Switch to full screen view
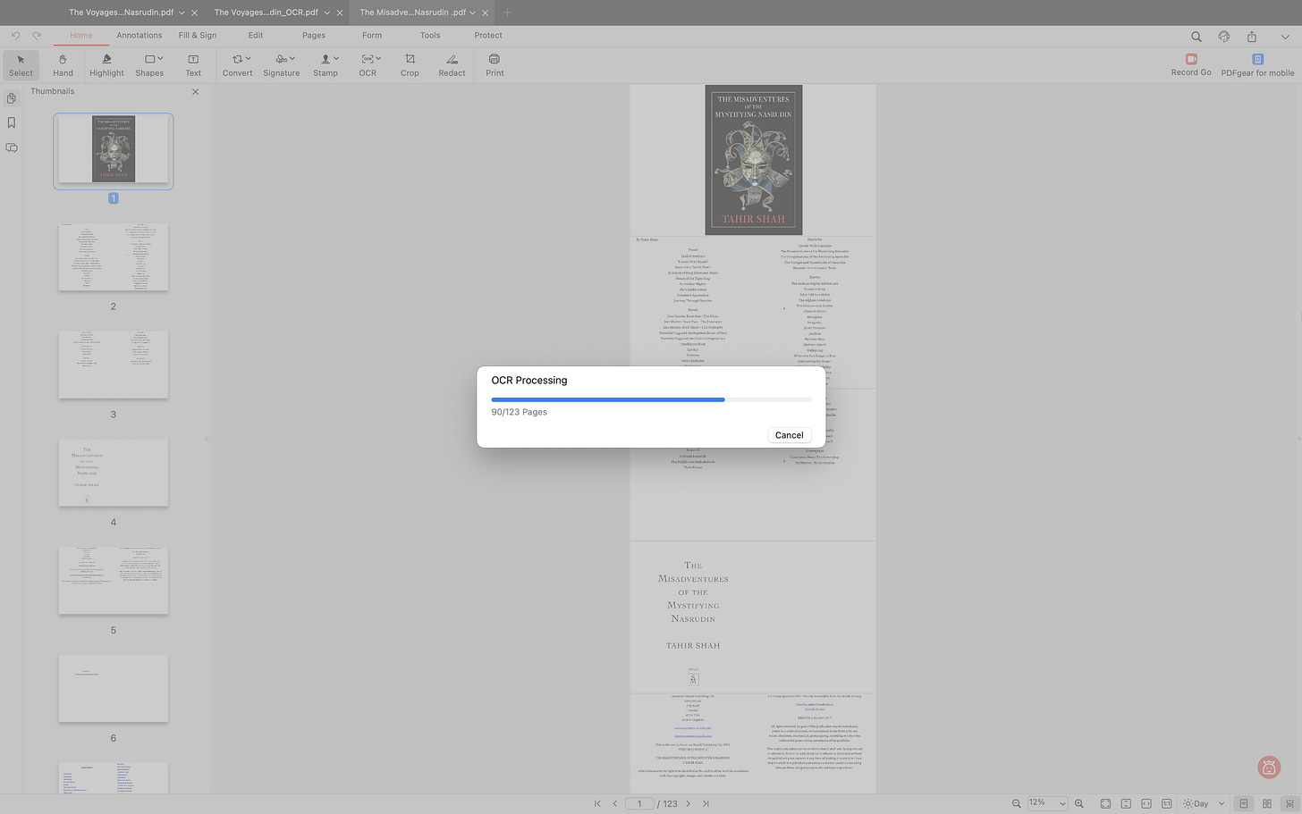 (1105, 803)
